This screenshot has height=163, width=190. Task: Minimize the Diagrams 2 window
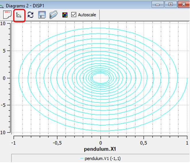coord(158,4)
